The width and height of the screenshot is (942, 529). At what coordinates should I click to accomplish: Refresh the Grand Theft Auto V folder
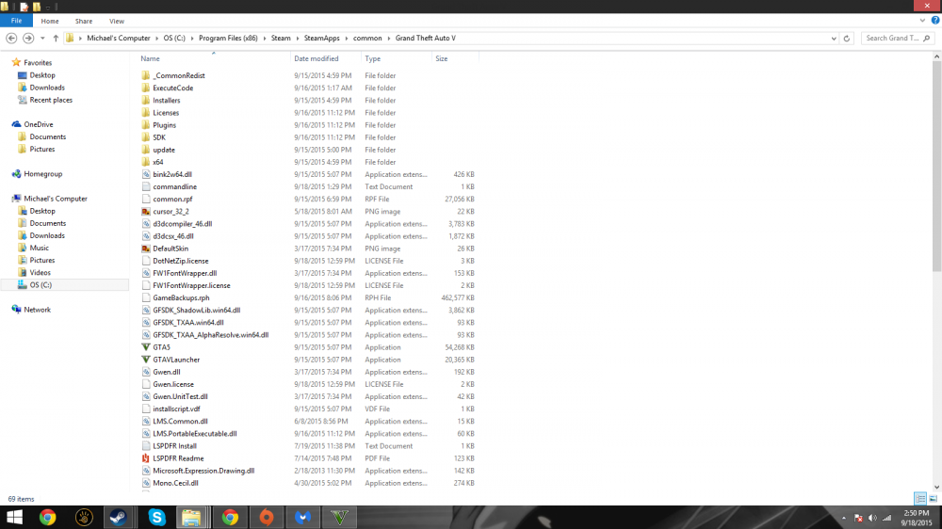click(847, 38)
